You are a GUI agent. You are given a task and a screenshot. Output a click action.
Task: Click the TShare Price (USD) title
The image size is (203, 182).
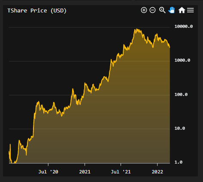click(37, 11)
